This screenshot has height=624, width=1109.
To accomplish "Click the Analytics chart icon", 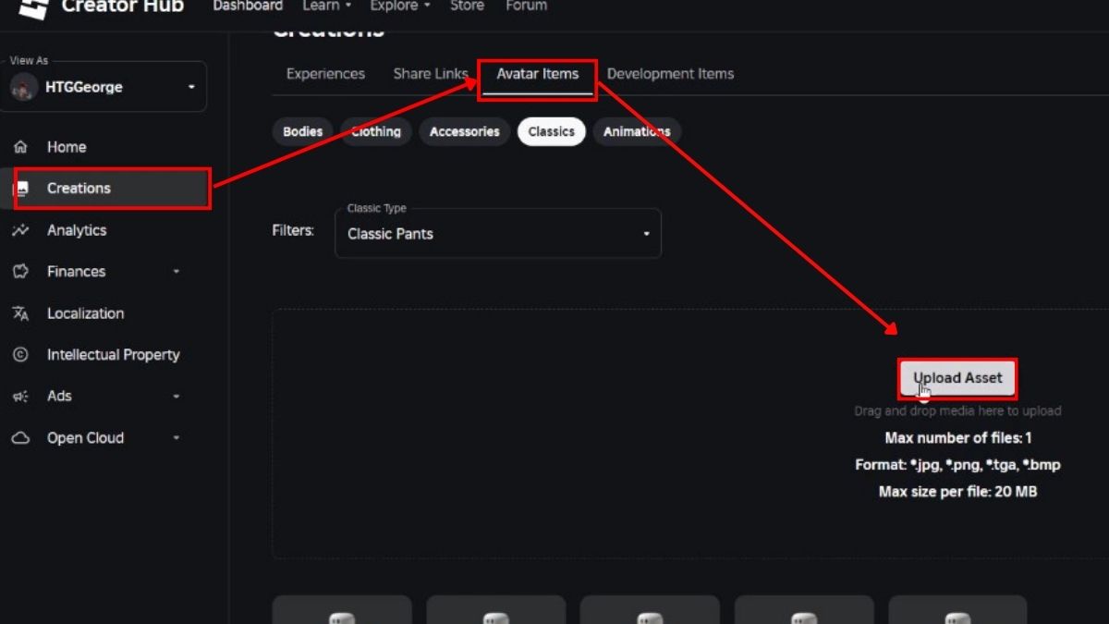I will [x=20, y=230].
